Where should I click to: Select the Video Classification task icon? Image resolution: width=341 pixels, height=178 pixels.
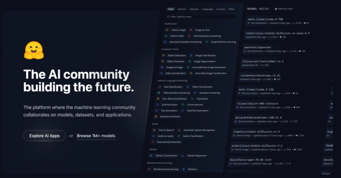coord(161,73)
